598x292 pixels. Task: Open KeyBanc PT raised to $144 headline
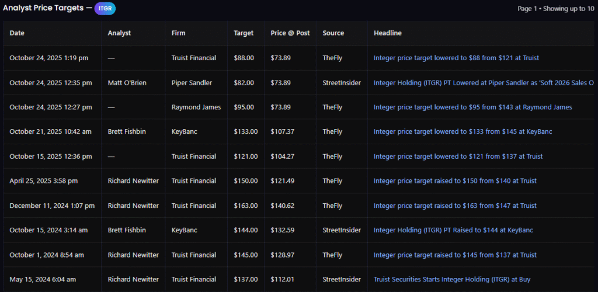pyautogui.click(x=453, y=230)
